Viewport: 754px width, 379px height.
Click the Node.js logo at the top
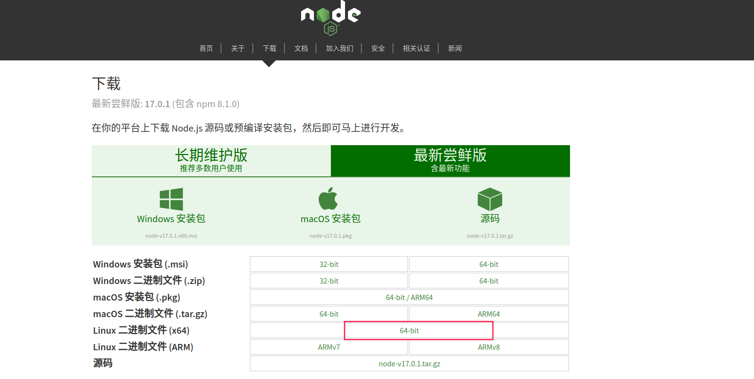pyautogui.click(x=330, y=17)
